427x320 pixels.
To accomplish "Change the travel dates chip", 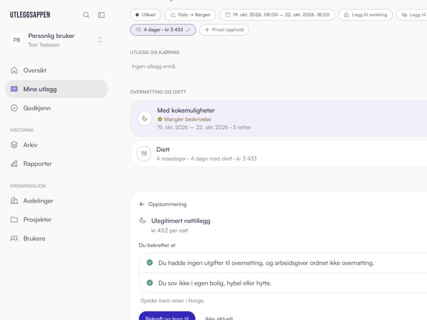I will 277,15.
